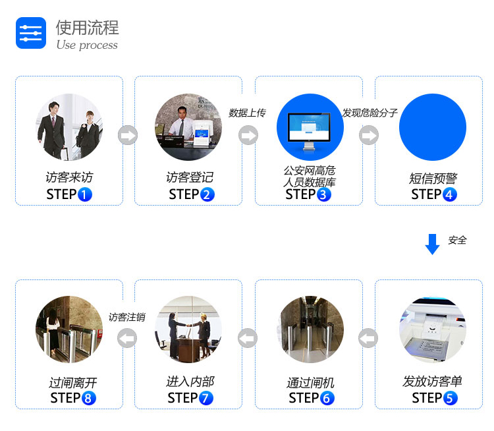Viewport: 494px width, 431px height.
Task: Open the 进入内部 handshake photo
Action: point(188,330)
